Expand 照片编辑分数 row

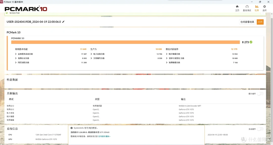click(167, 54)
